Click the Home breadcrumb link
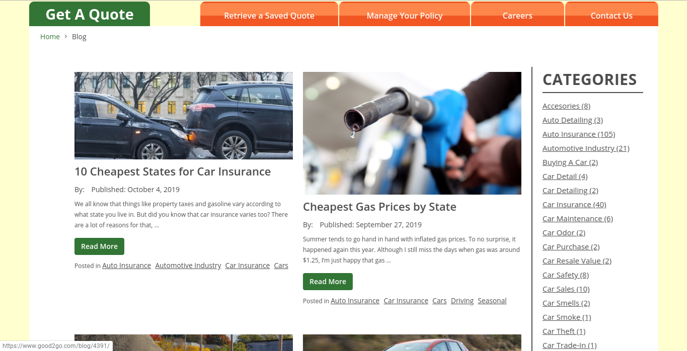The height and width of the screenshot is (351, 687). coord(50,37)
